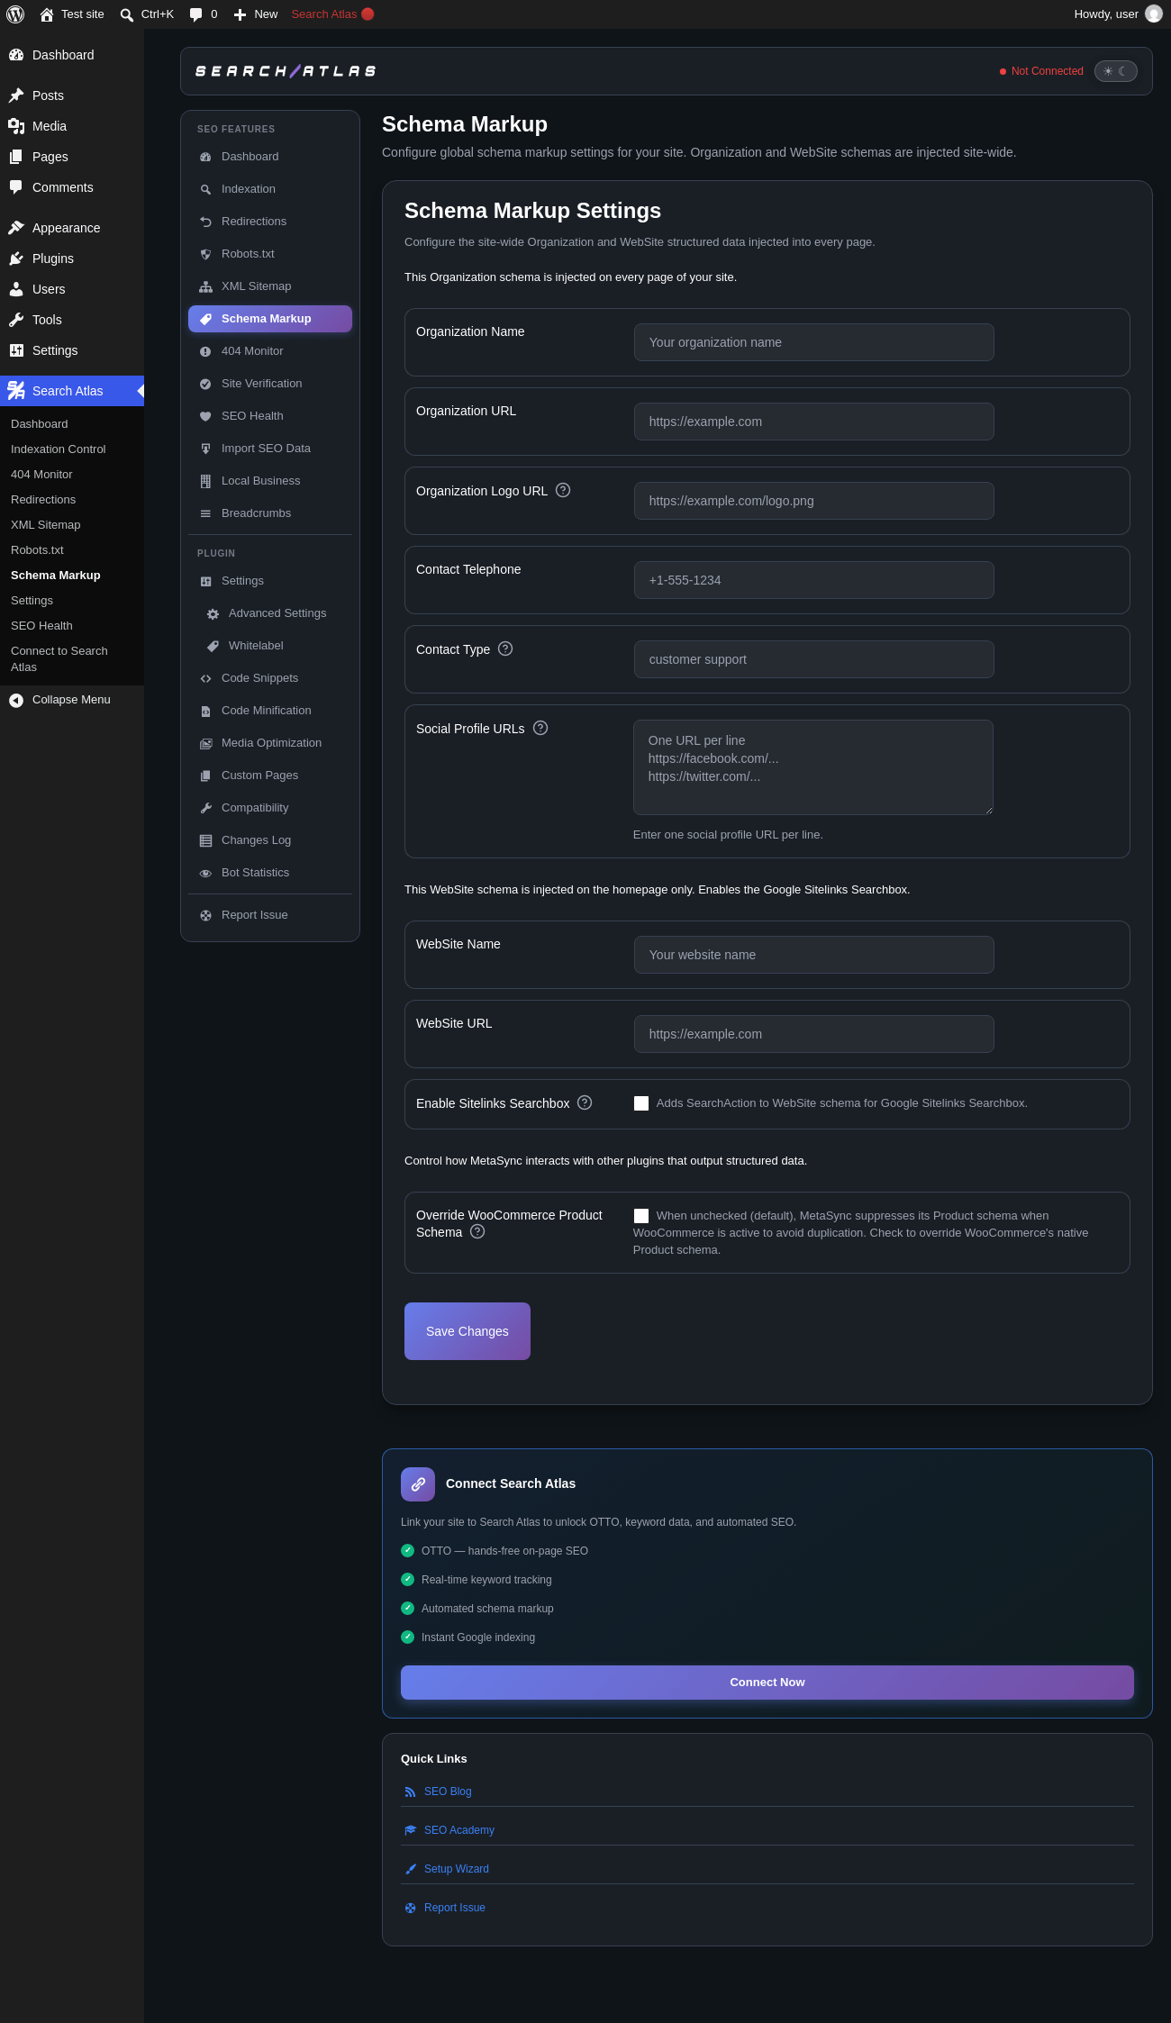Open Code Snippets in Plugin menu
The image size is (1171, 2023).
270,678
